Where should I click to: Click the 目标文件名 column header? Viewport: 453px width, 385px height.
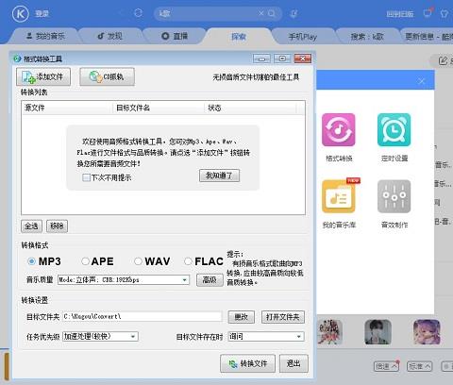[159, 108]
